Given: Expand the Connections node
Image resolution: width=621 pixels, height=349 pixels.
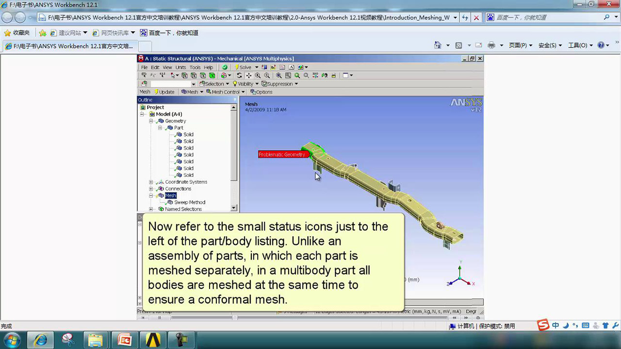Looking at the screenshot, I should tap(151, 189).
